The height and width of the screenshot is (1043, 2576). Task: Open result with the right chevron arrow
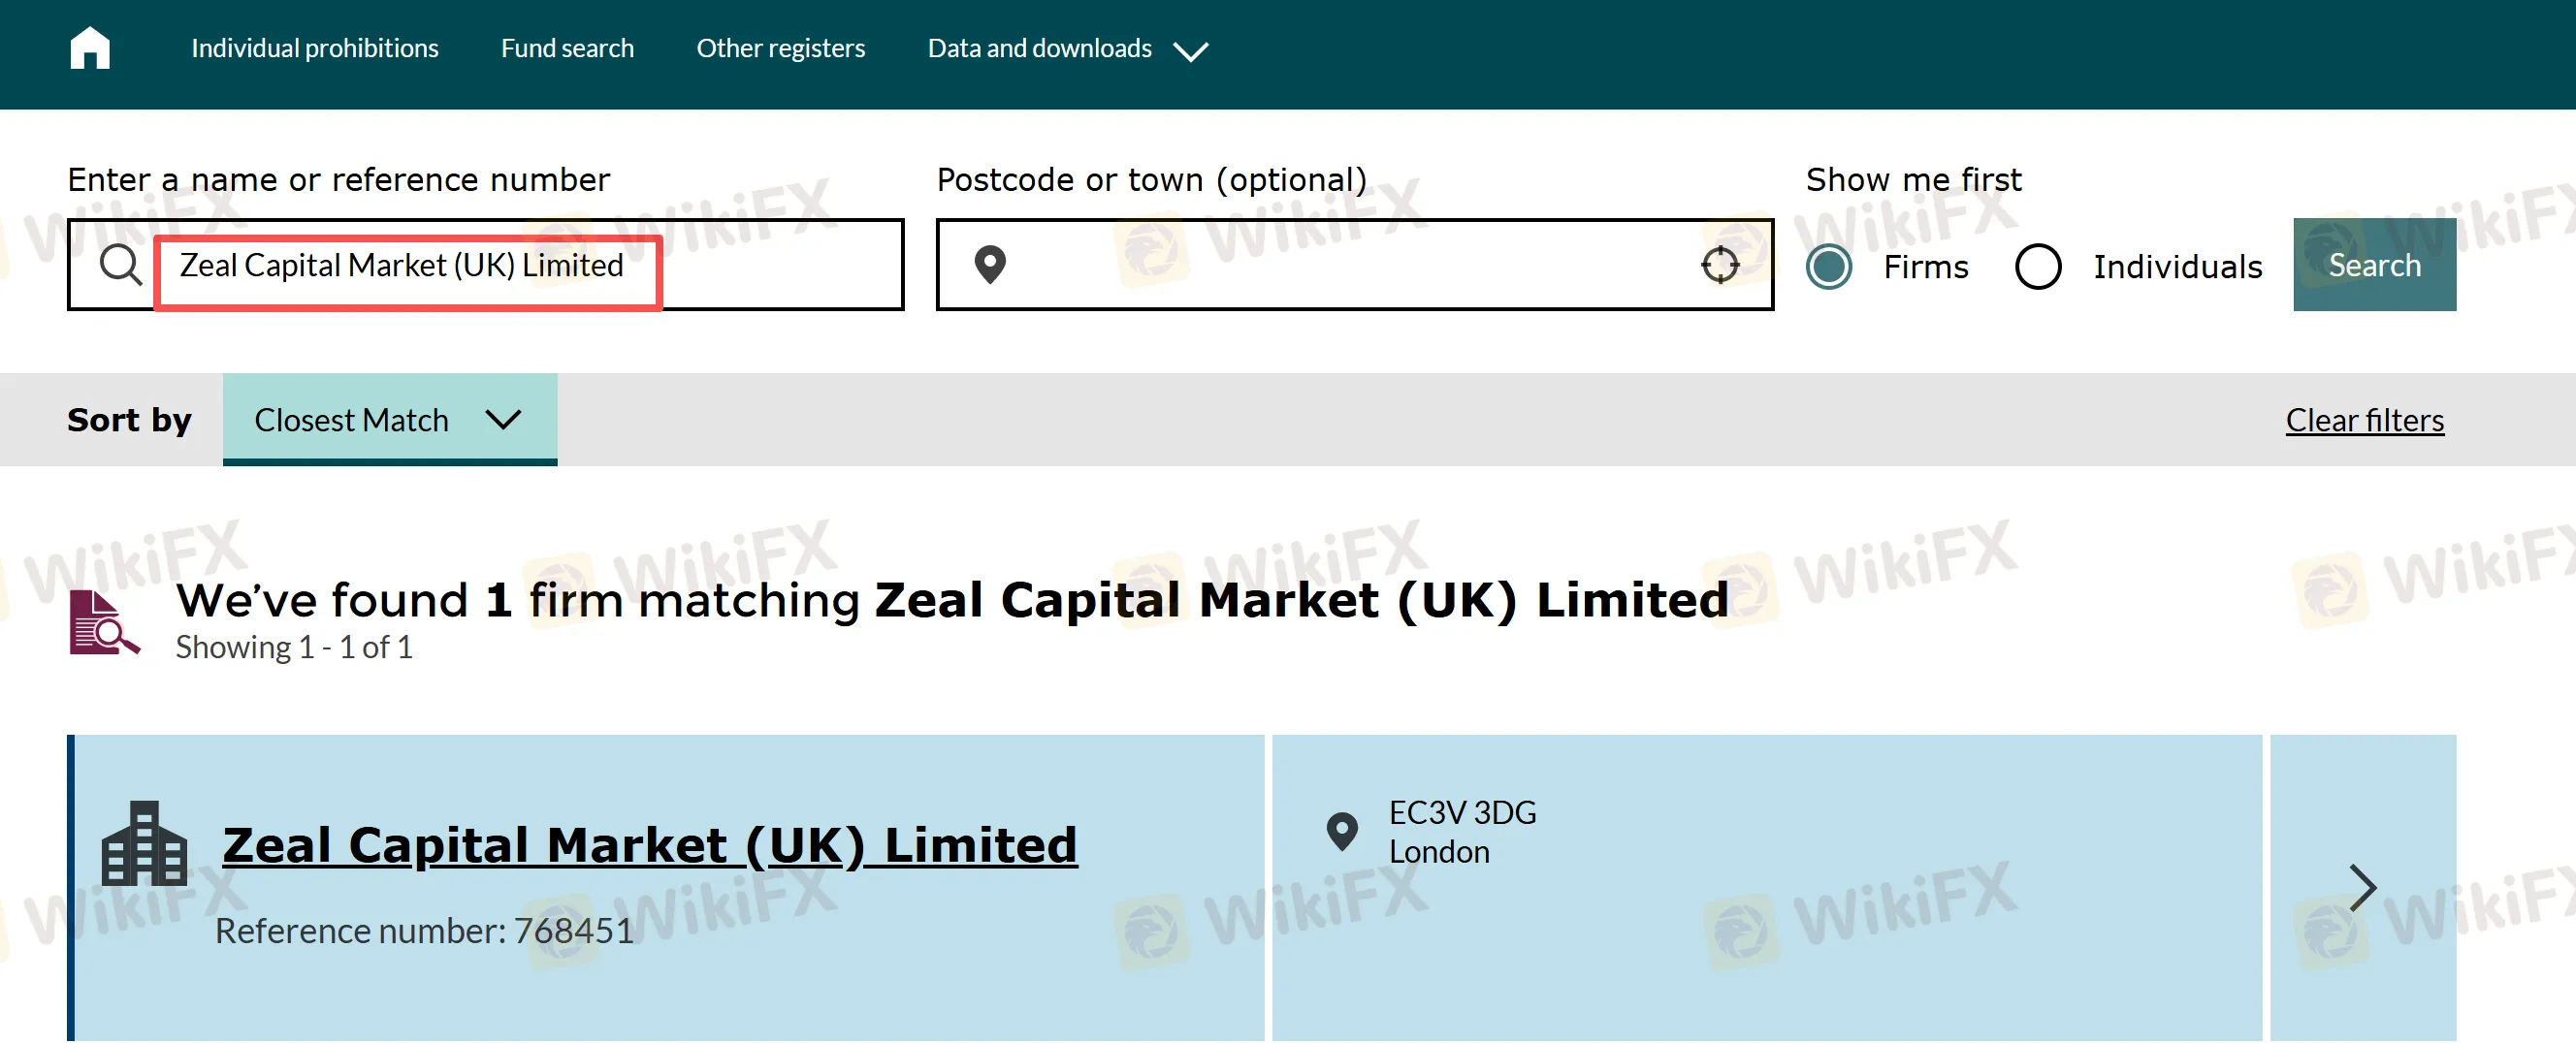click(2361, 887)
